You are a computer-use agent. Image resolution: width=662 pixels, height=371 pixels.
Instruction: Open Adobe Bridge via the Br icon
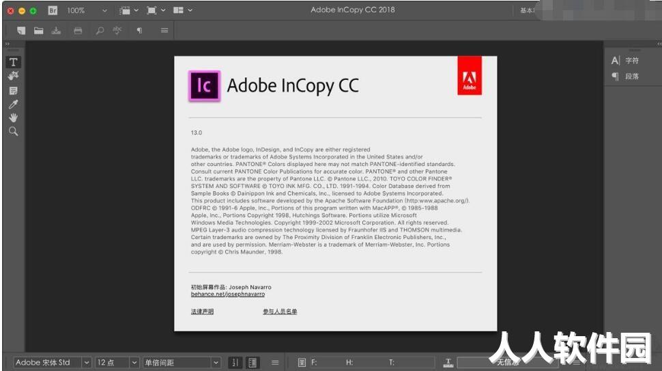(53, 10)
